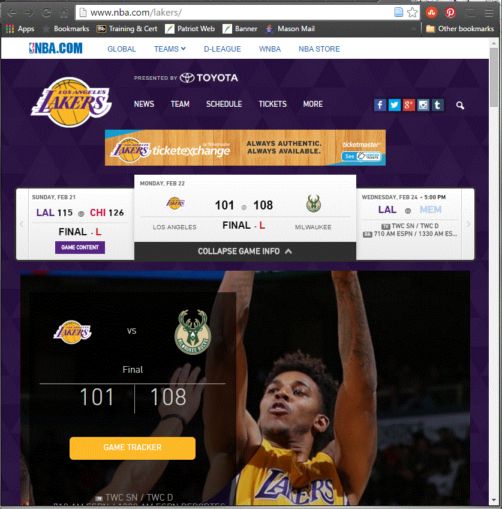Open the WNBA link
The image size is (502, 509).
click(270, 49)
